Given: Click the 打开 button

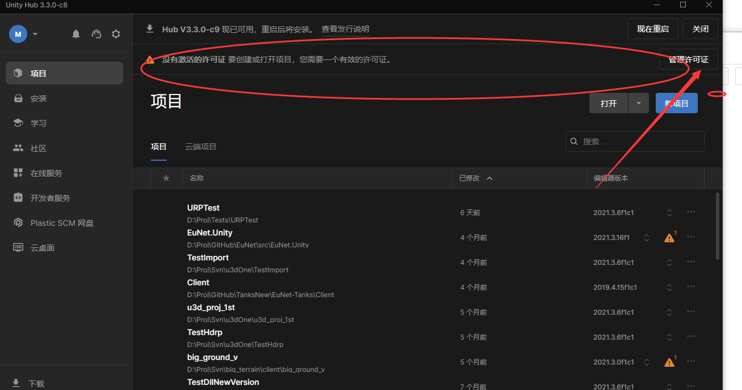Looking at the screenshot, I should tap(609, 104).
